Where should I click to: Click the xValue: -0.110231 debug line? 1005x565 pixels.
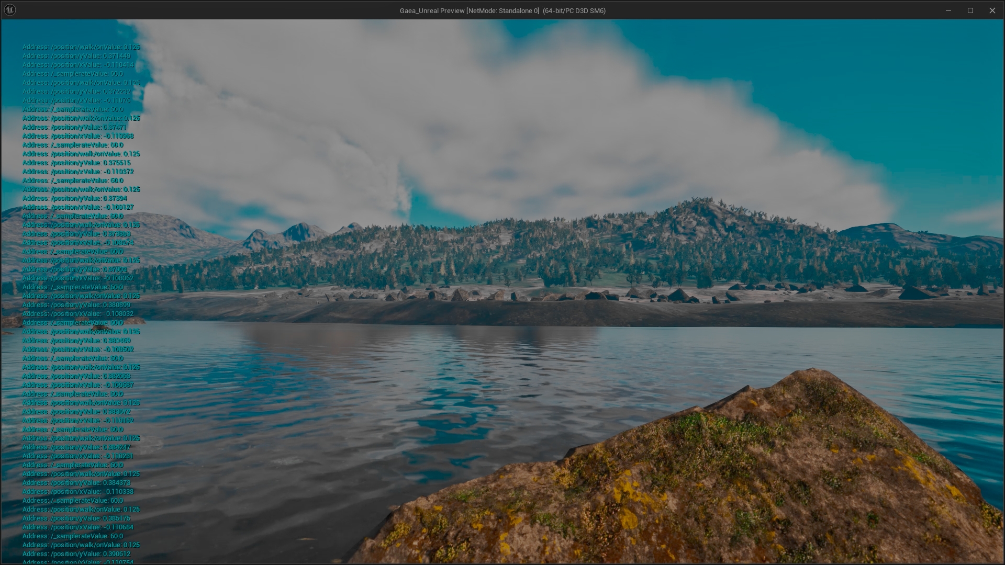tap(78, 456)
